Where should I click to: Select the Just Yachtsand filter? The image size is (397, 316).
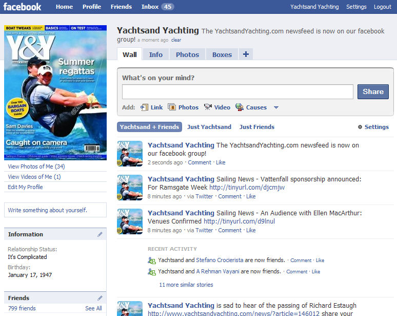click(209, 127)
